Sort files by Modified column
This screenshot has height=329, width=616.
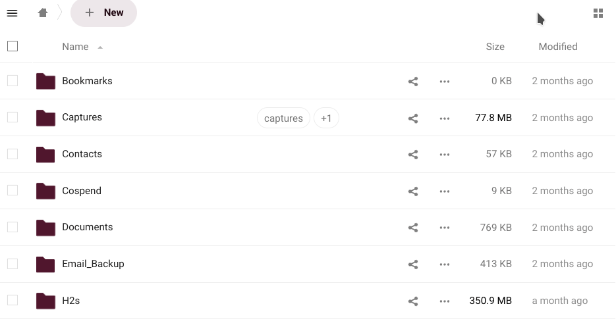pos(557,47)
